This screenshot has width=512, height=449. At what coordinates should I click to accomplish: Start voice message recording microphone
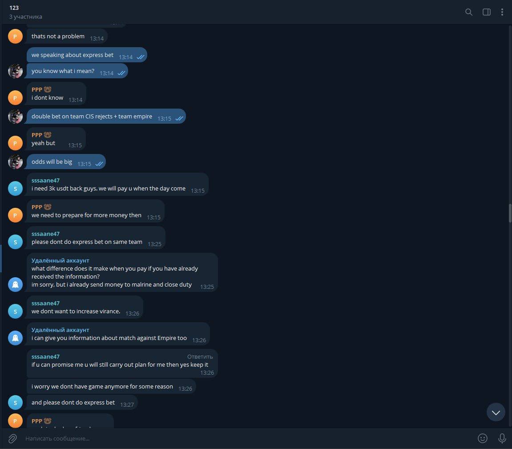click(x=502, y=438)
